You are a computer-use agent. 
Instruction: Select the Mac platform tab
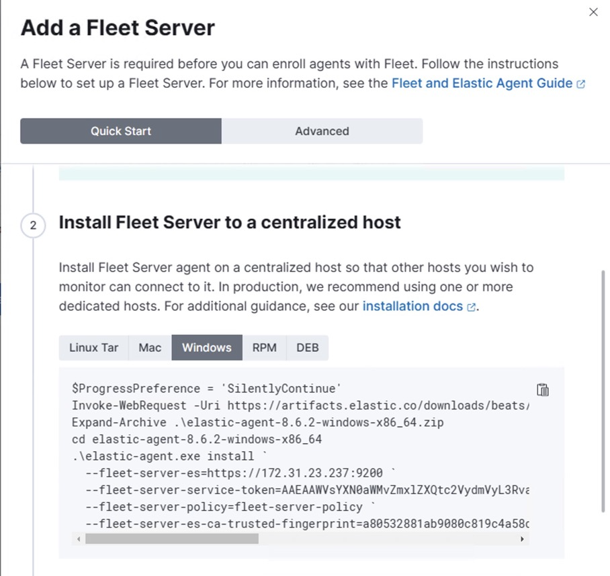click(x=150, y=348)
